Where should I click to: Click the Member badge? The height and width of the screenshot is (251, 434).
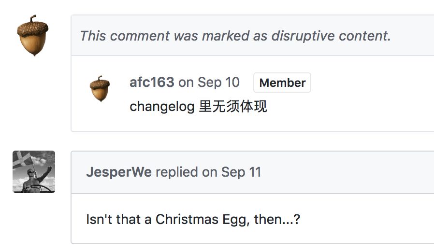[x=282, y=83]
